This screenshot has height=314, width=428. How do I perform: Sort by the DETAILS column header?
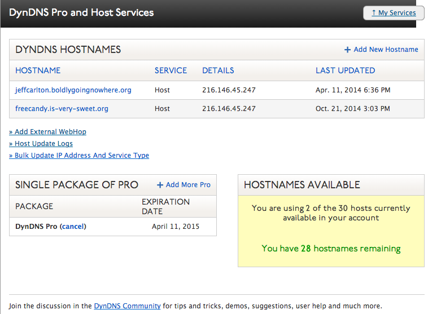point(218,70)
